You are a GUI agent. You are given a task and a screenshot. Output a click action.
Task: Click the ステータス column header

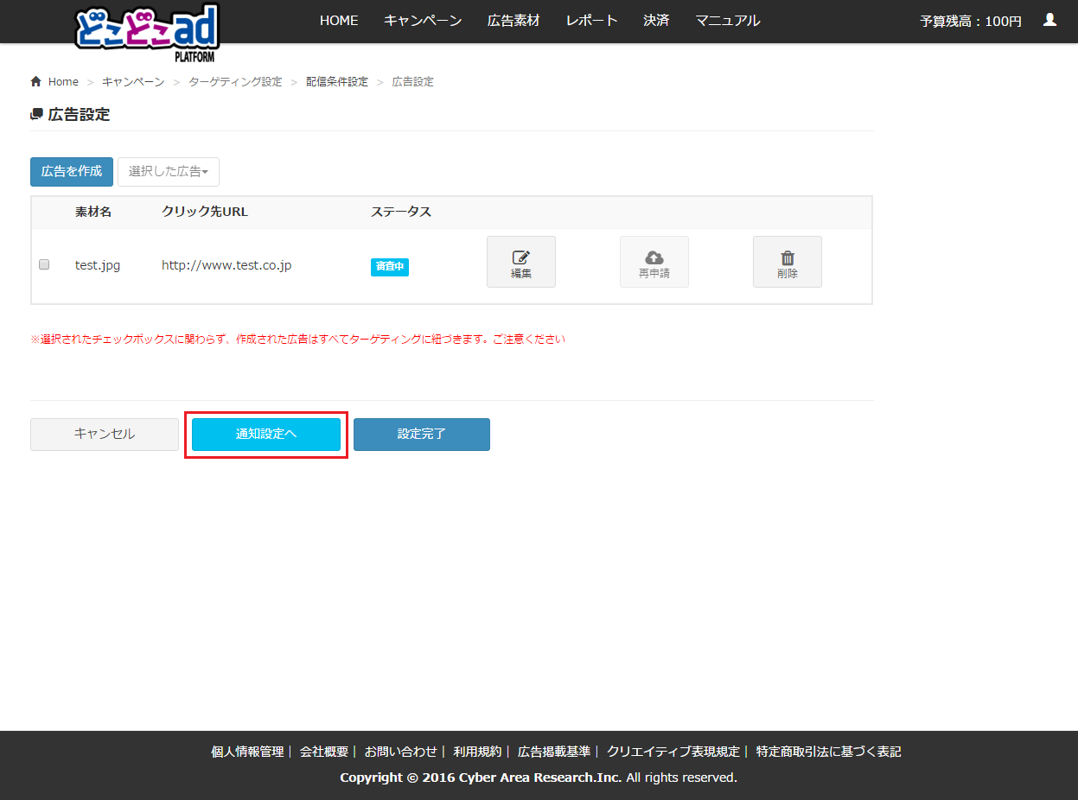pyautogui.click(x=401, y=212)
